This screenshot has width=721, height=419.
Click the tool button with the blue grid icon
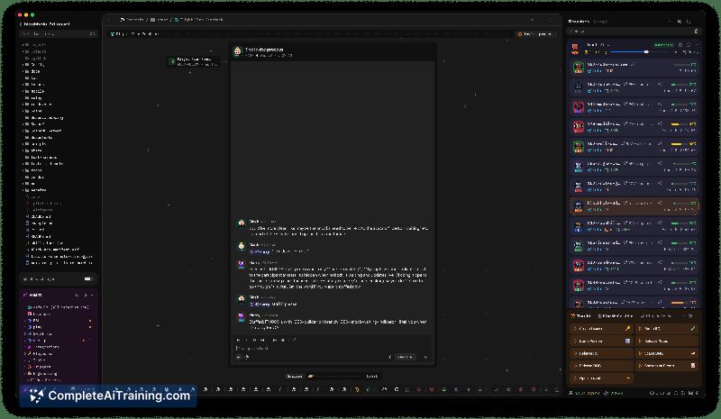pos(601,341)
